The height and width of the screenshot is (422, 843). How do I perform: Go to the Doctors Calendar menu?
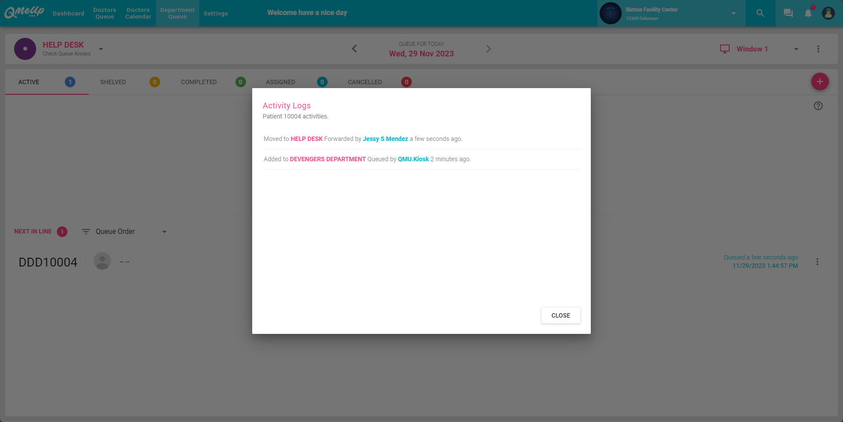[138, 13]
